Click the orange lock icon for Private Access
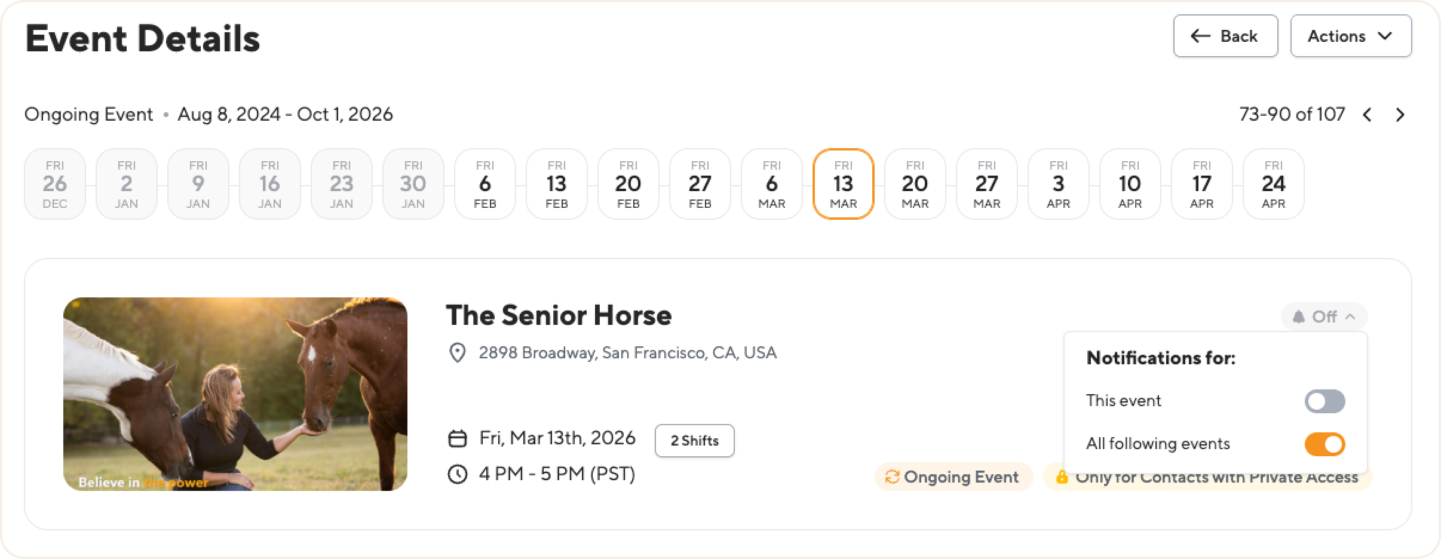The width and height of the screenshot is (1441, 559). (1062, 477)
